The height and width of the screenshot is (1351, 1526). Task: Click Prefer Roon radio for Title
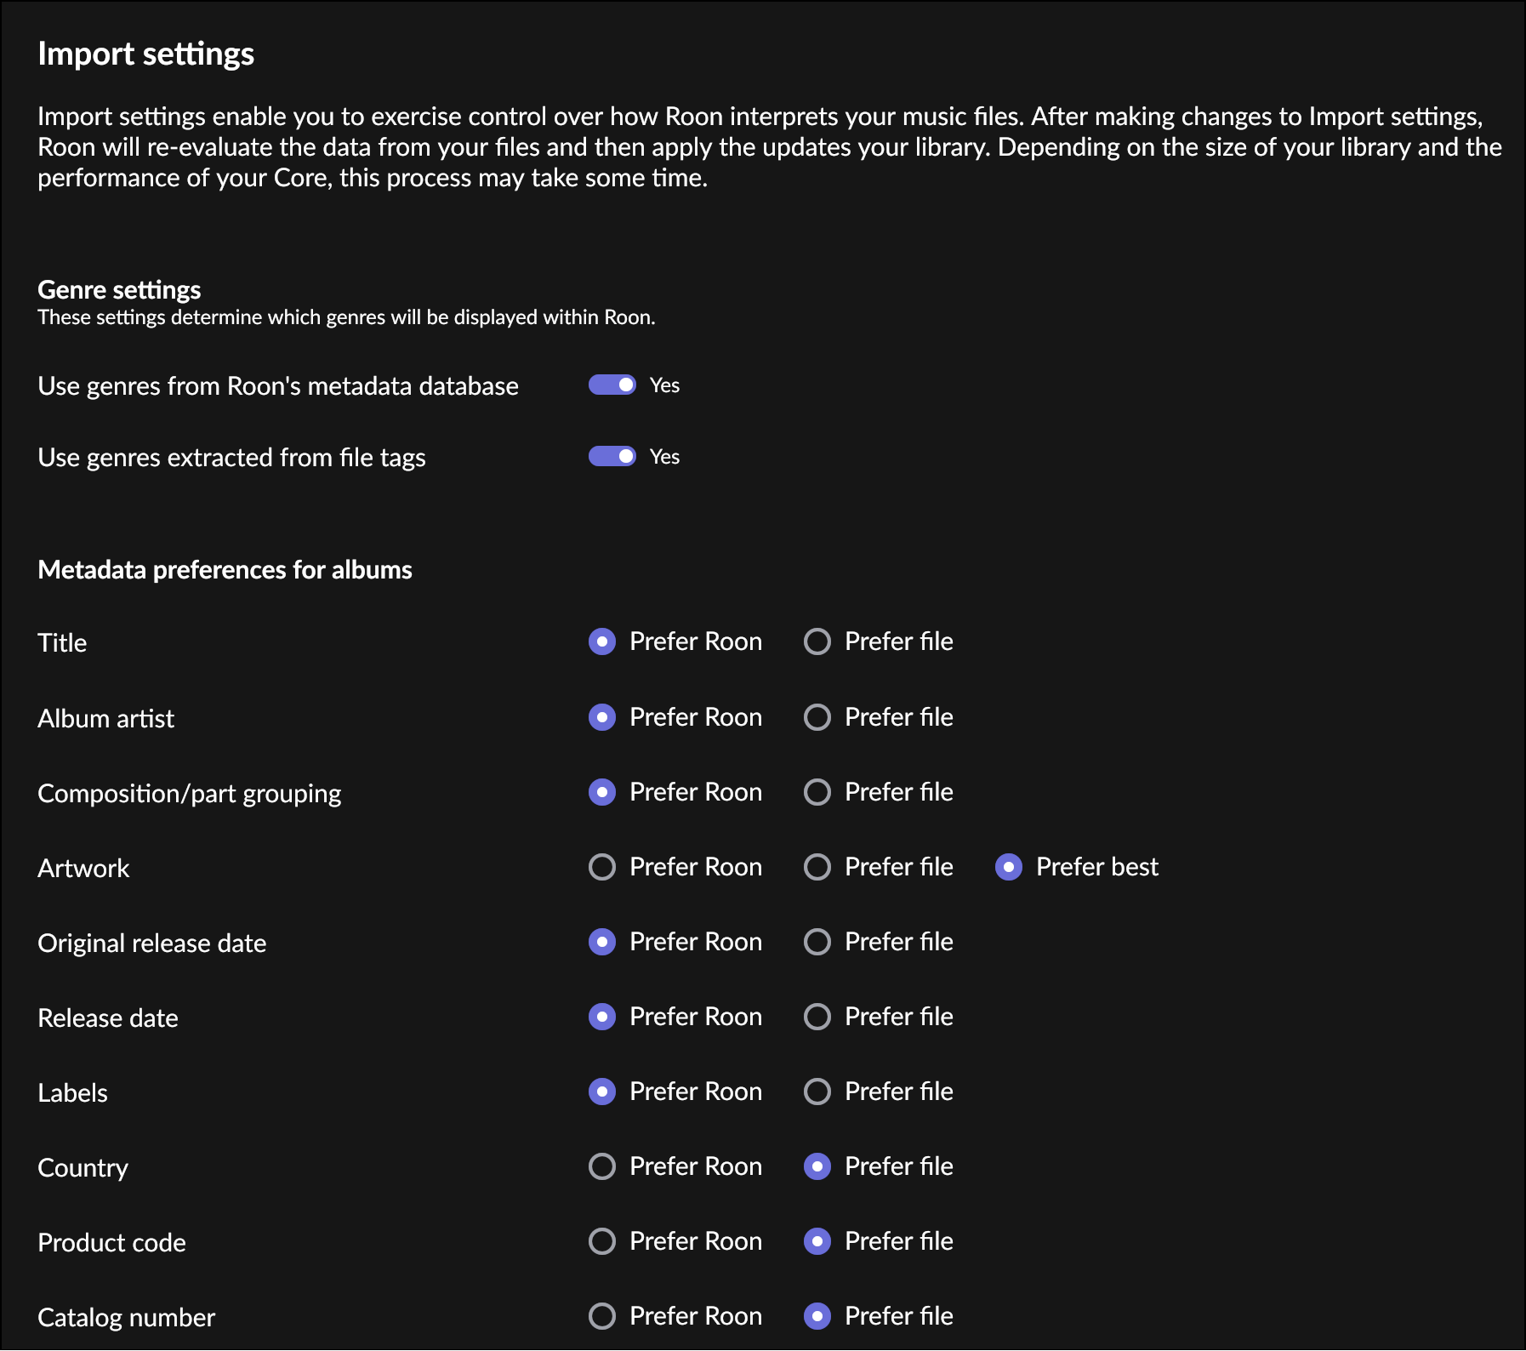(x=602, y=641)
